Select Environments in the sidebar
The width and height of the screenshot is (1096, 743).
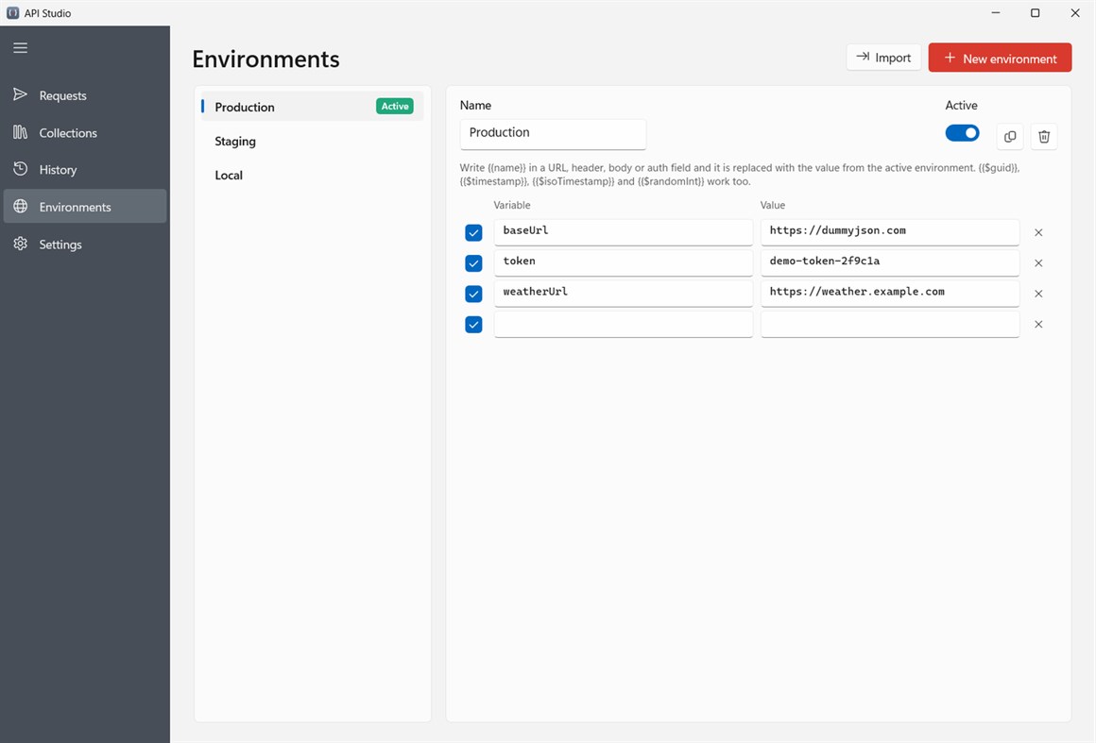85,207
